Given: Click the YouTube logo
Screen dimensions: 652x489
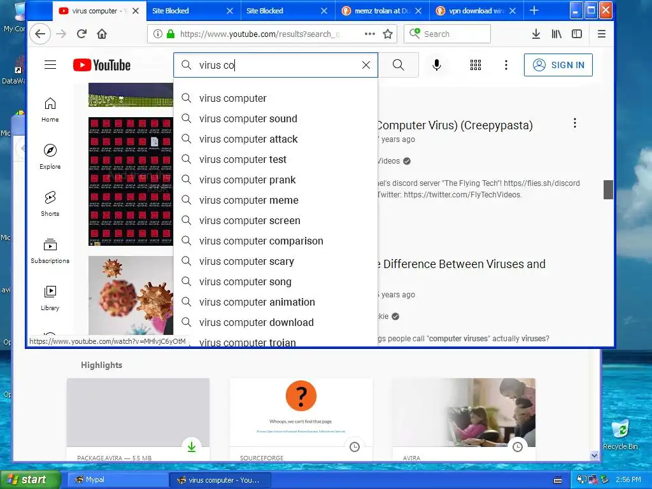Looking at the screenshot, I should (x=102, y=65).
